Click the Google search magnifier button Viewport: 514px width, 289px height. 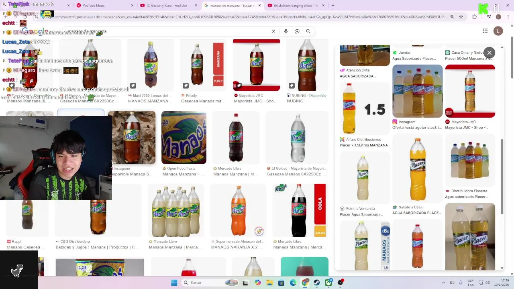click(x=308, y=31)
